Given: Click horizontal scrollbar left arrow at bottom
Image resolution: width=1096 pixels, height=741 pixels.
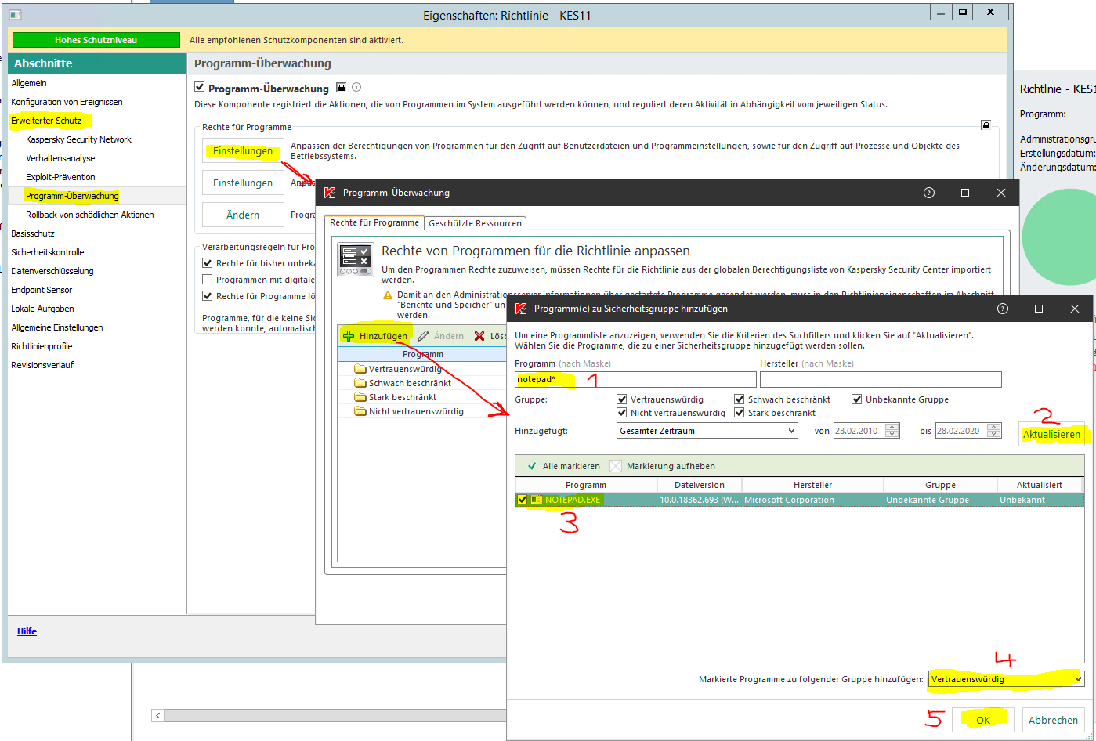Looking at the screenshot, I should [x=158, y=715].
